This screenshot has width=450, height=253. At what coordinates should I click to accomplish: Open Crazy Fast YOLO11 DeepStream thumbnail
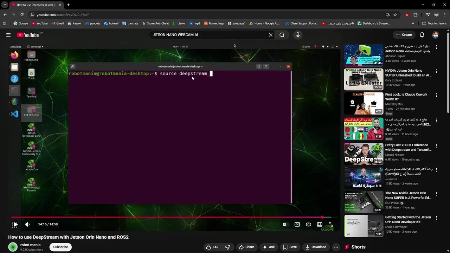364,154
